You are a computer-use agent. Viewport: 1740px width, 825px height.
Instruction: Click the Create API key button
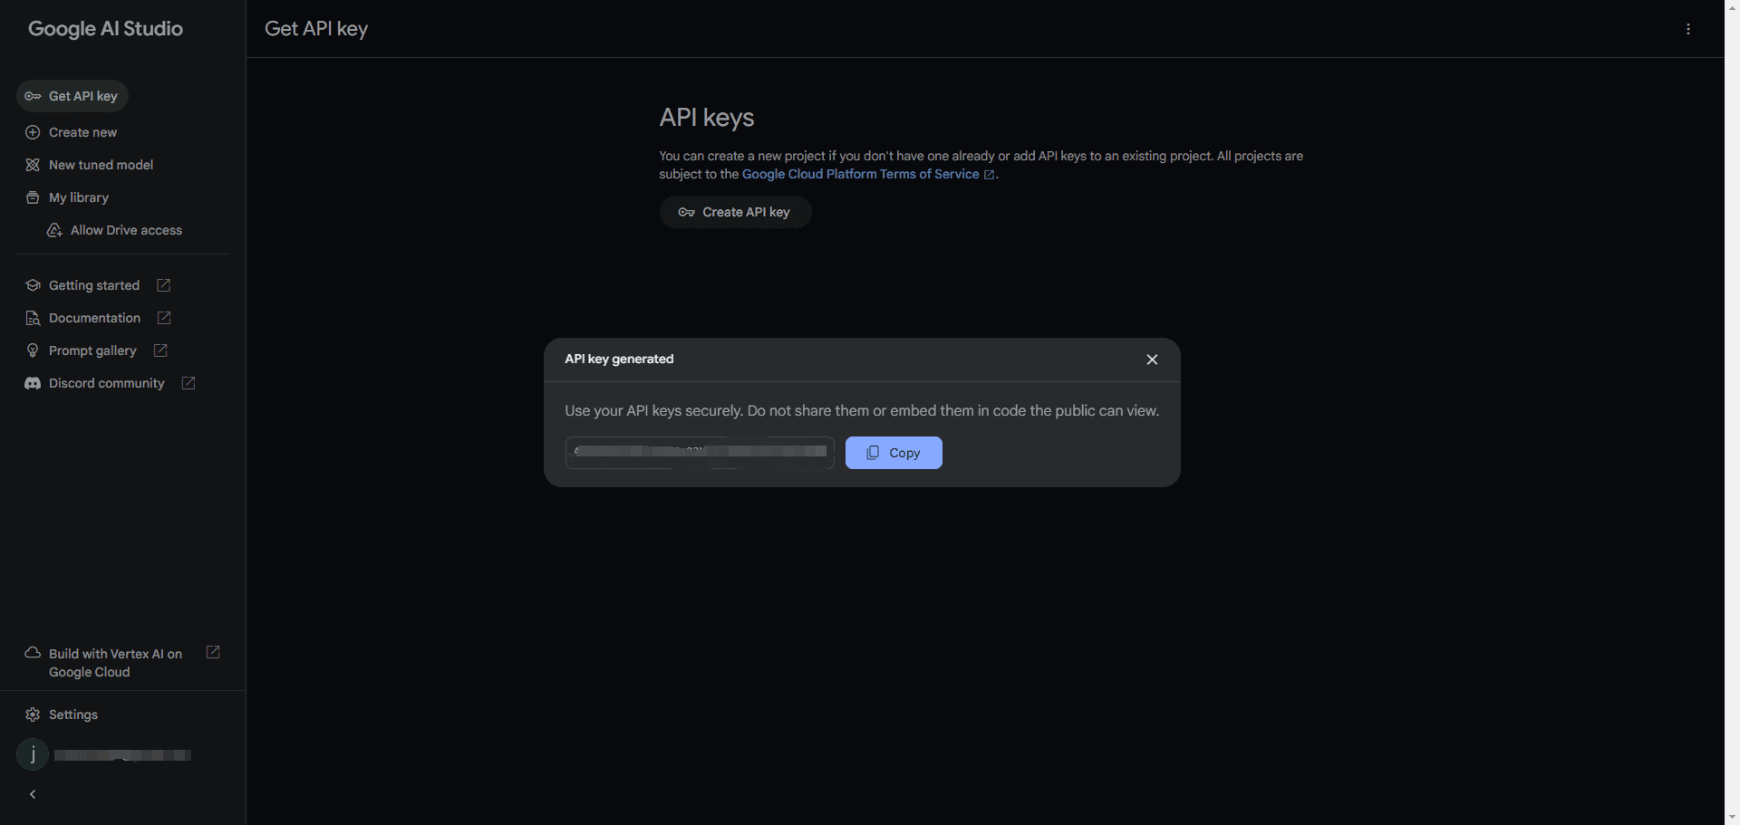click(735, 212)
